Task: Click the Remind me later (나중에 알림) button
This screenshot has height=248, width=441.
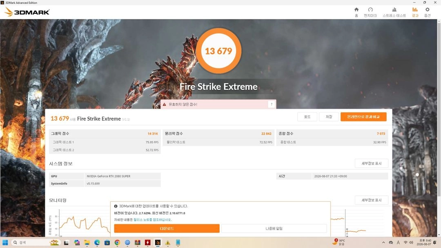Action: point(274,228)
